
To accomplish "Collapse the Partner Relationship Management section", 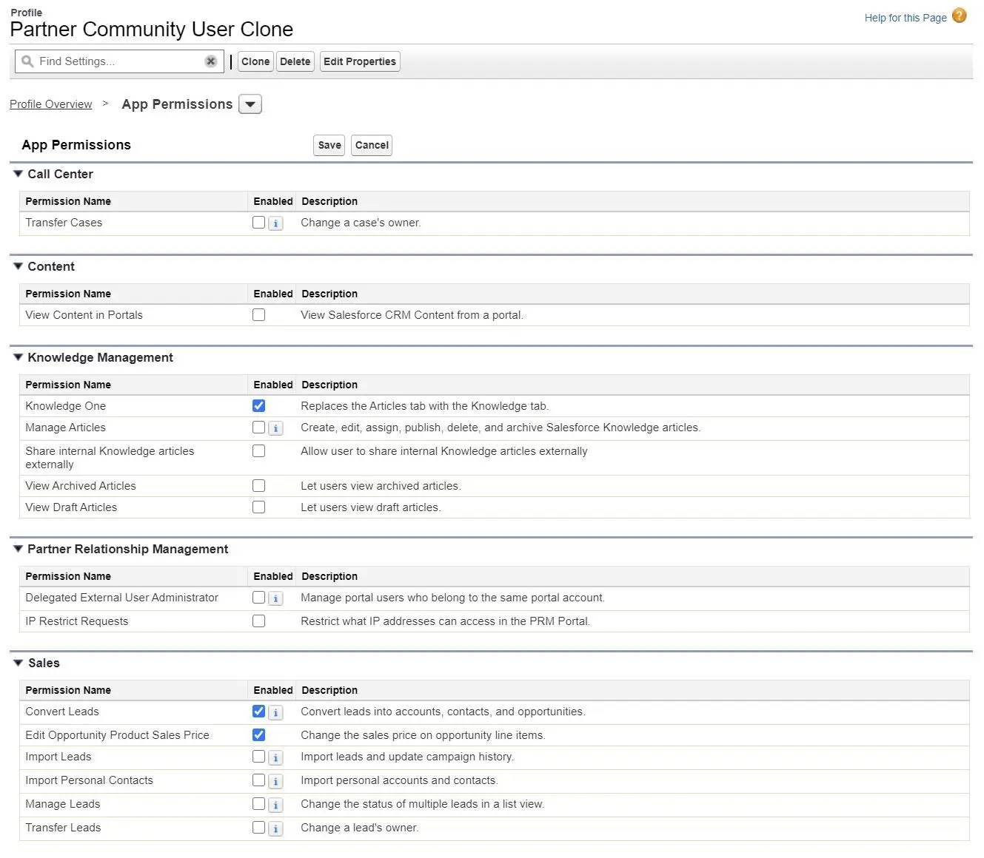I will [19, 549].
